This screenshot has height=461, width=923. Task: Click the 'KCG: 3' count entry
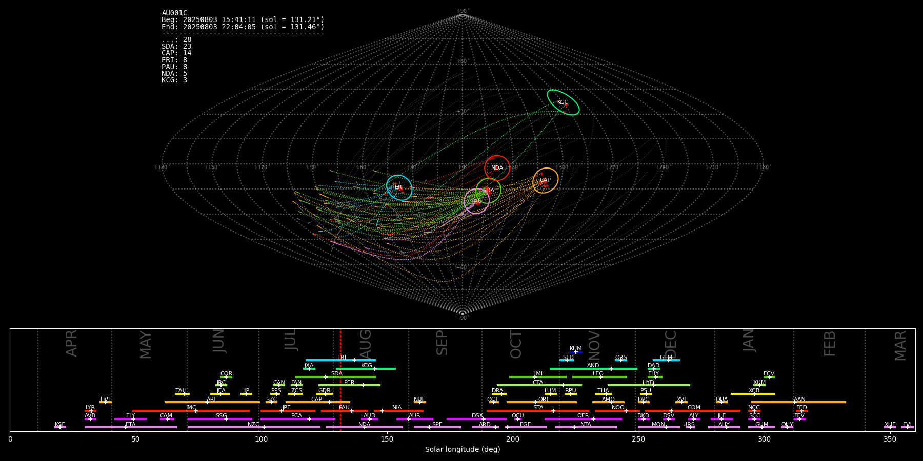(174, 80)
